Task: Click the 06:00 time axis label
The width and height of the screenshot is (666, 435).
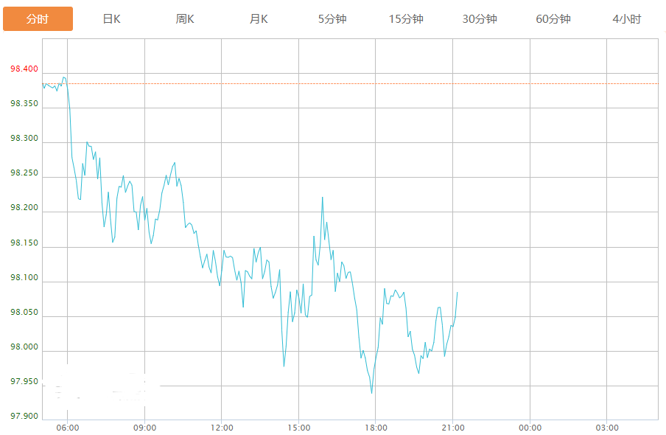Action: click(x=68, y=428)
